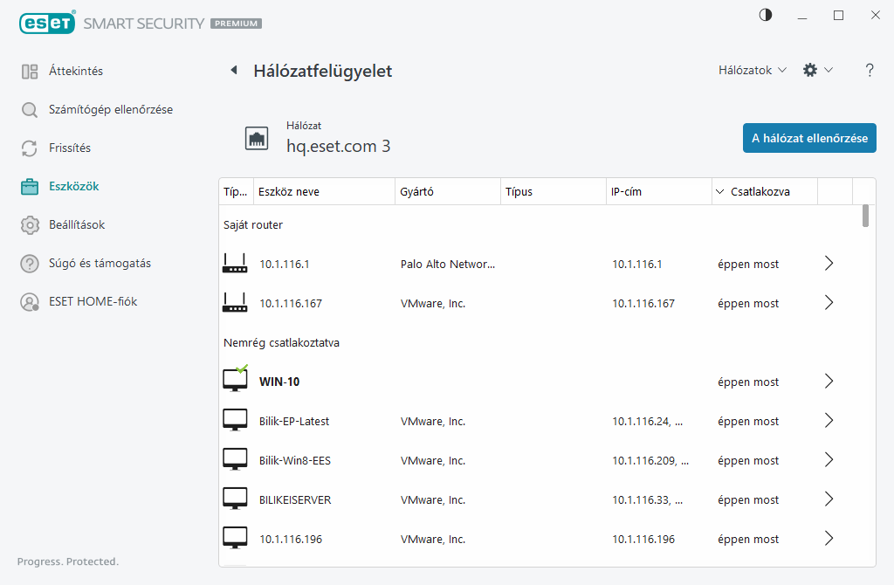Click the Eszközök toolbox icon
The width and height of the screenshot is (894, 585).
[30, 186]
